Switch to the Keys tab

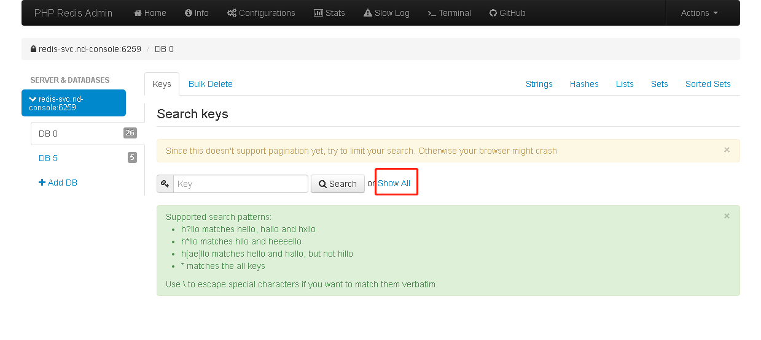click(x=162, y=84)
